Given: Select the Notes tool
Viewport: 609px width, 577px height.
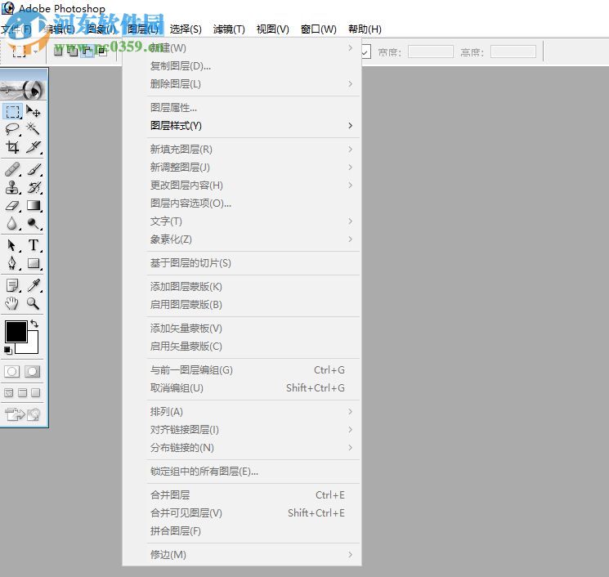Looking at the screenshot, I should (12, 285).
